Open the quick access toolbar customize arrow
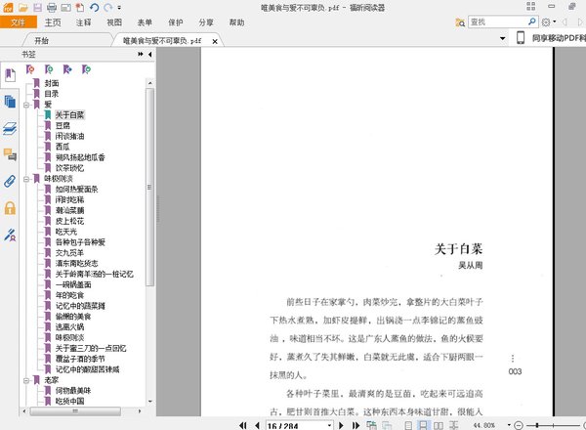Screen dimensions: 586x430 click(x=119, y=8)
